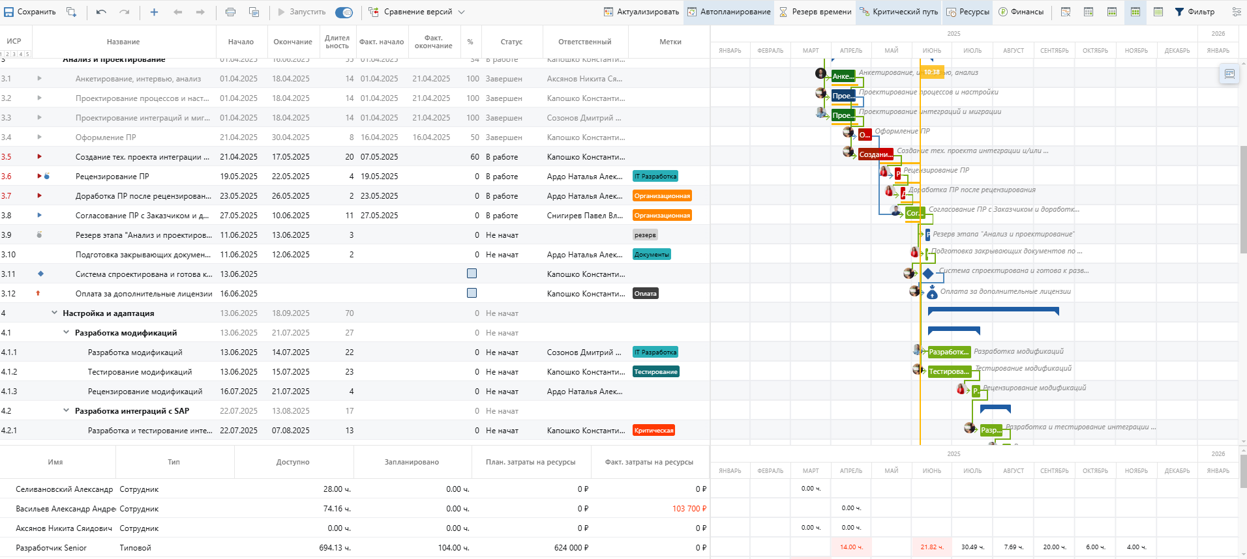This screenshot has width=1247, height=559.
Task: Check the % checkbox for task 3.12
Action: 472,293
